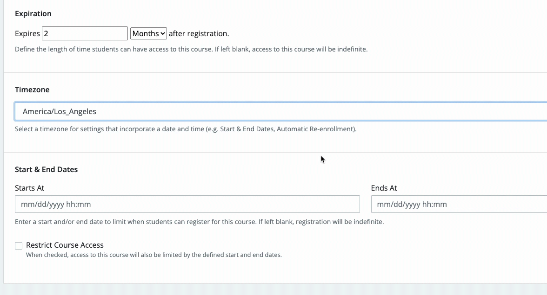
Task: Click the Restrict Course Access label text
Action: click(65, 245)
